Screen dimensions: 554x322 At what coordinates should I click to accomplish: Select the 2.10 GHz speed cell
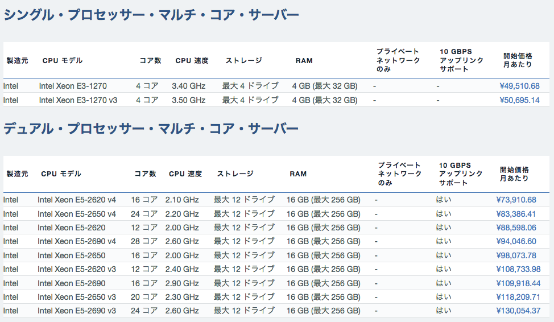coord(182,200)
